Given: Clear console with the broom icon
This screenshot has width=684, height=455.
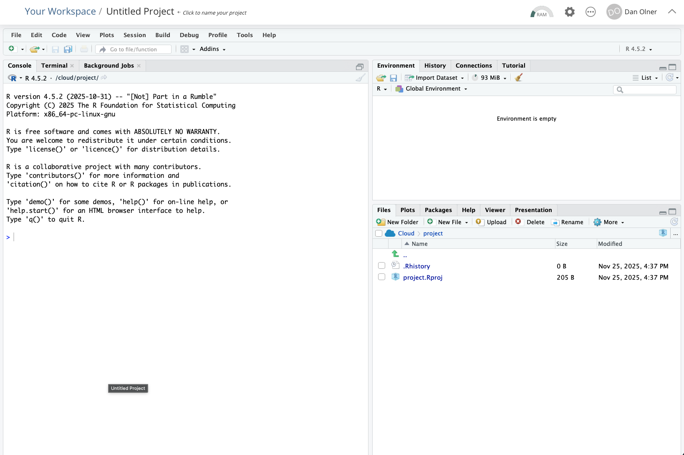Looking at the screenshot, I should click(x=361, y=78).
